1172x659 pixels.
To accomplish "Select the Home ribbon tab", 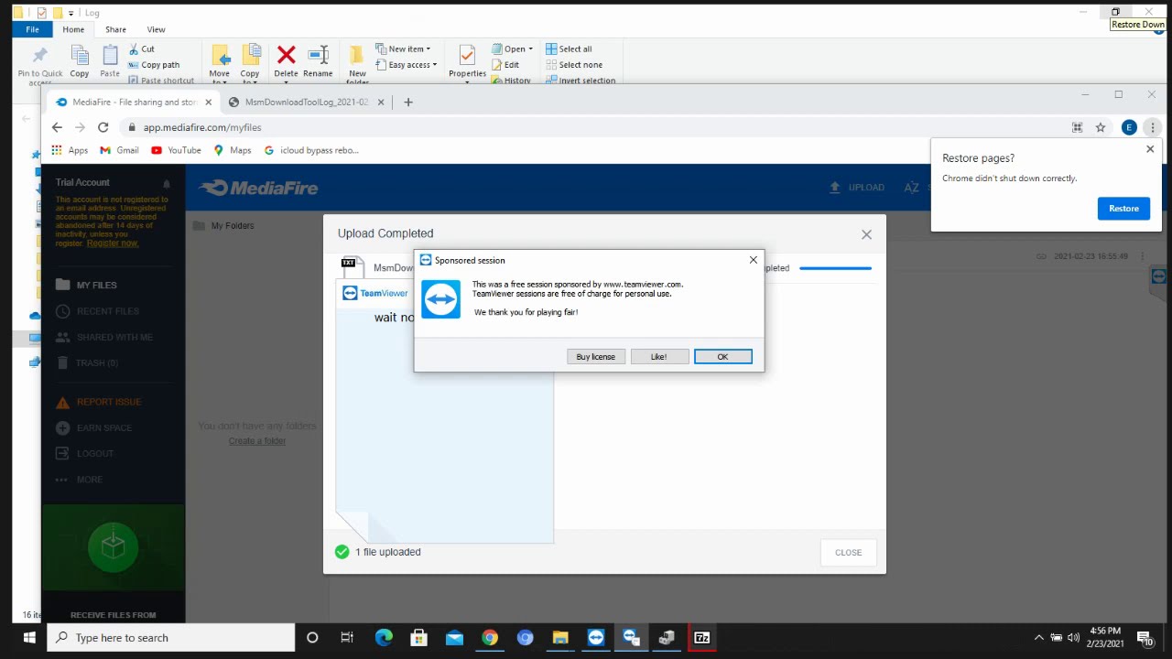I will click(72, 29).
